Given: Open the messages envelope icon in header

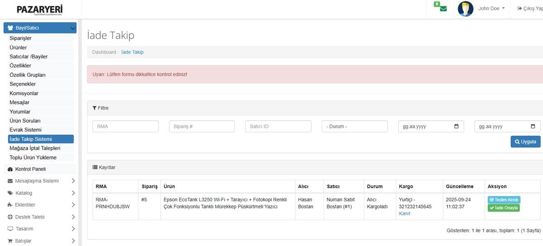Looking at the screenshot, I should [x=443, y=9].
